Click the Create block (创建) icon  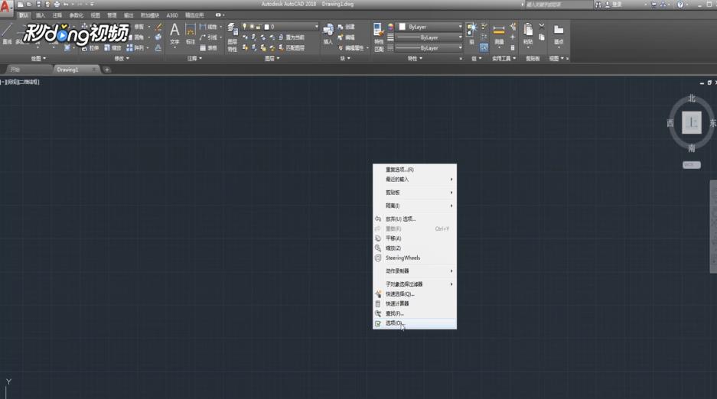coord(347,27)
